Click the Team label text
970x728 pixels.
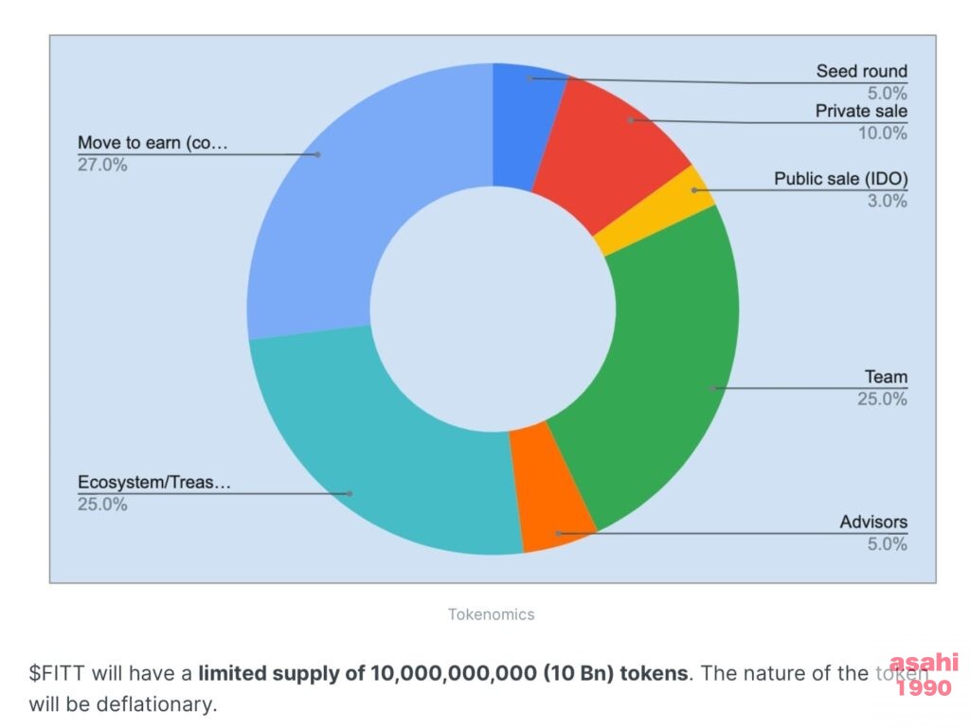click(886, 377)
